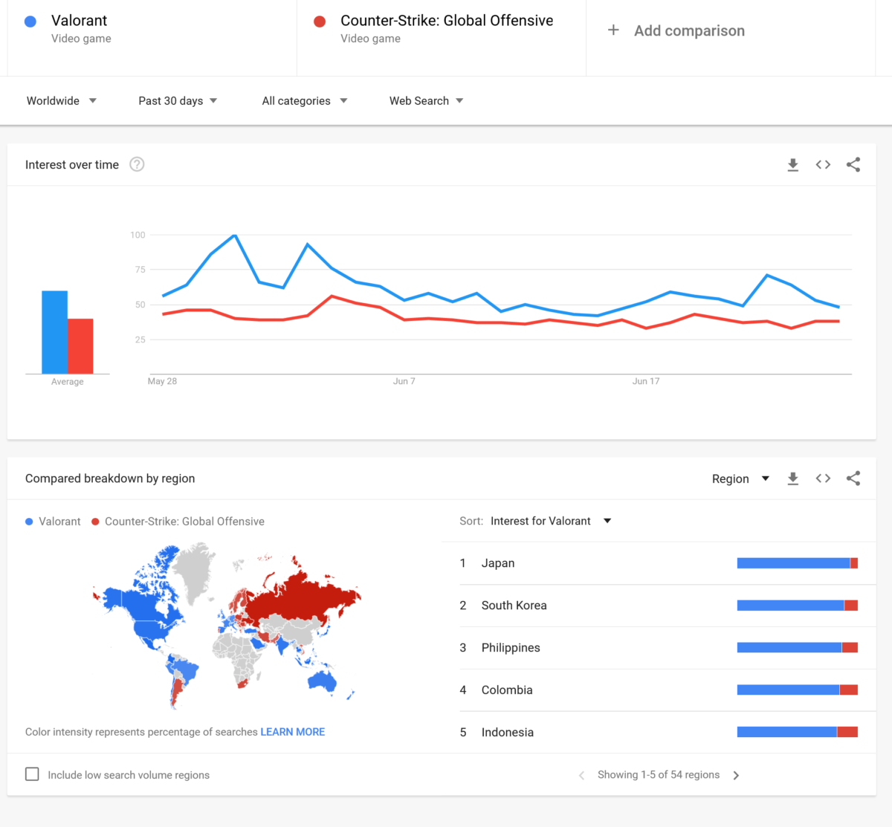Change the Web Search type filter

(x=426, y=101)
